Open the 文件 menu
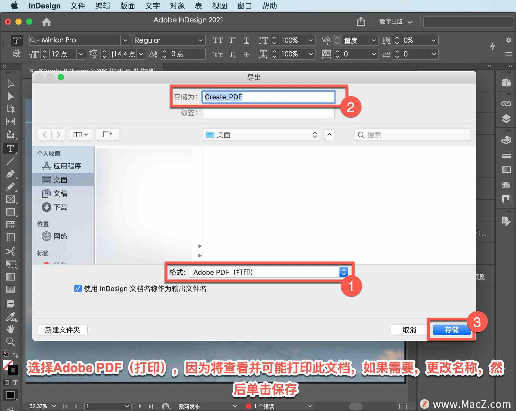Screen dimensions: 516x411 (78, 6)
